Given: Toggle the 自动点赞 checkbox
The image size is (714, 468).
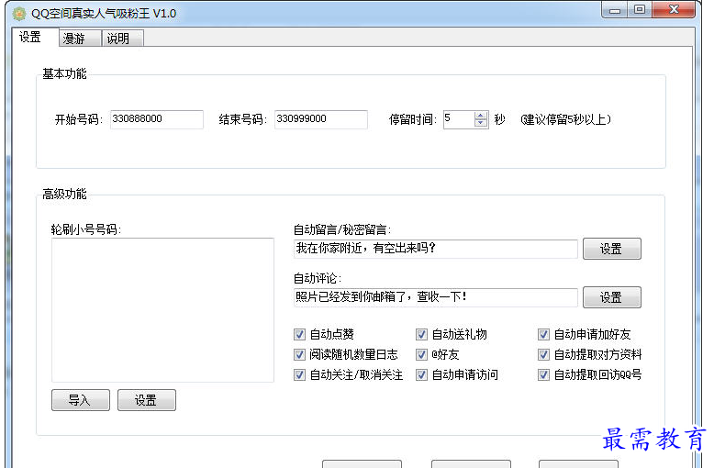Looking at the screenshot, I should (299, 335).
